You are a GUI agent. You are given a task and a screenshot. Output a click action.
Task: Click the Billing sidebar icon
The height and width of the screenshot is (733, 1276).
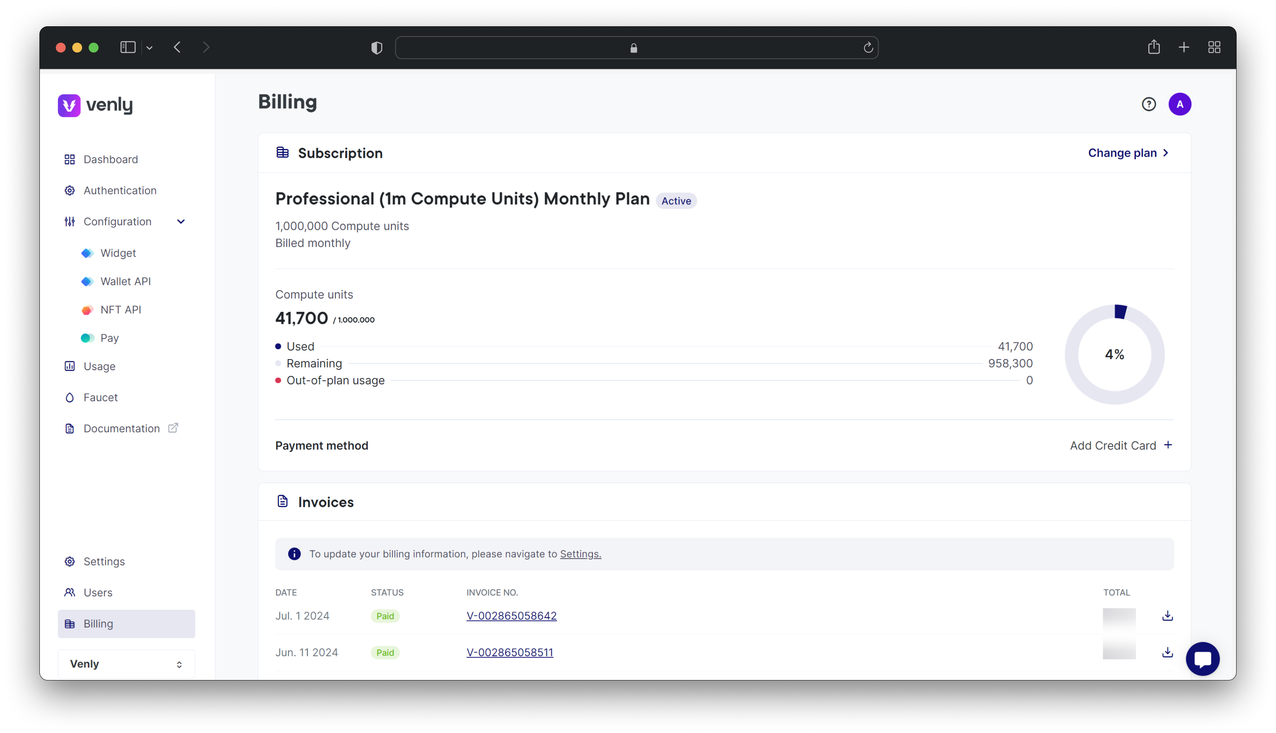70,623
